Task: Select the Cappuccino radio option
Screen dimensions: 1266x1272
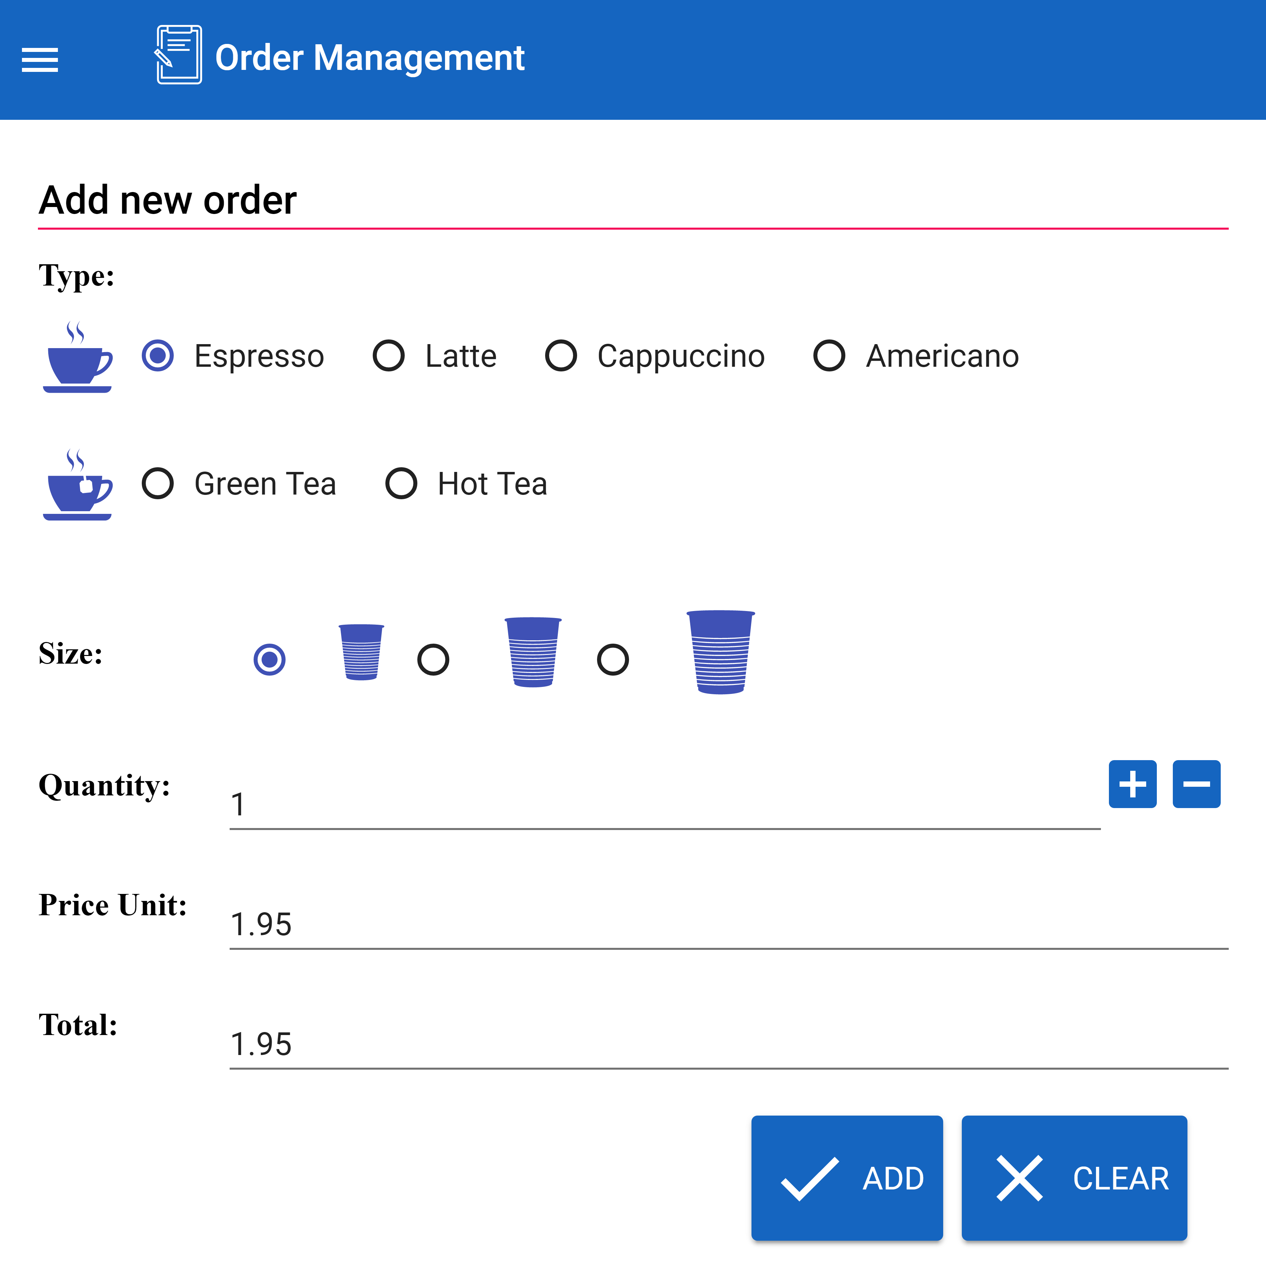Action: 561,355
